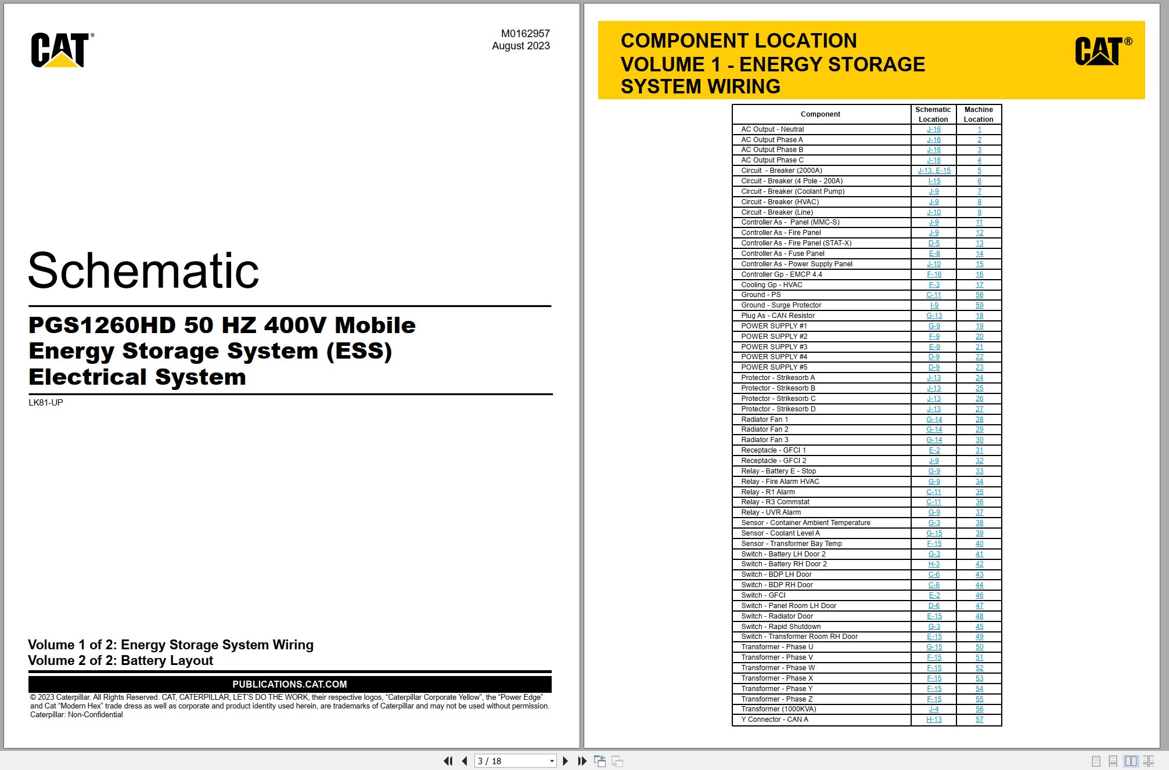Click 'Circuit - Breaker (HVAC)' row text

[780, 202]
